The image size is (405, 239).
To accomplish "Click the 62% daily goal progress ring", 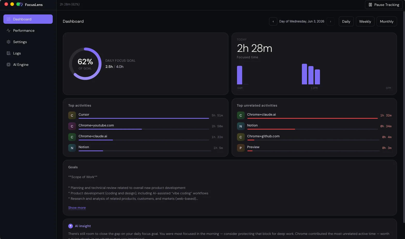I will (85, 64).
